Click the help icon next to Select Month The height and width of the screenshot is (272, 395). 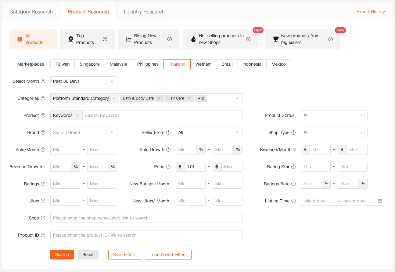click(x=43, y=81)
